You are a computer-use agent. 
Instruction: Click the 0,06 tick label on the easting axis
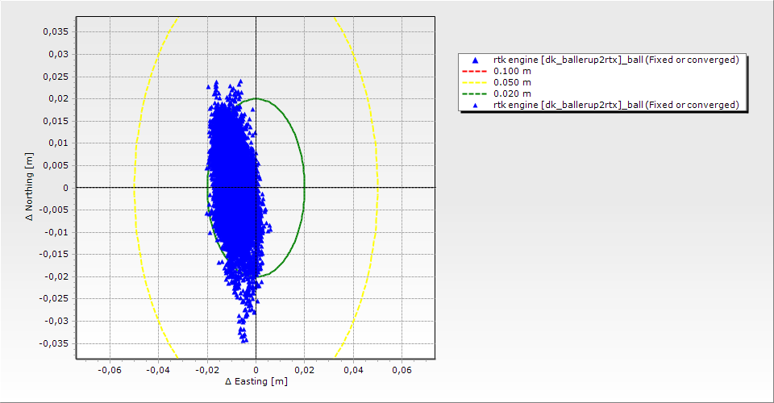tap(402, 370)
